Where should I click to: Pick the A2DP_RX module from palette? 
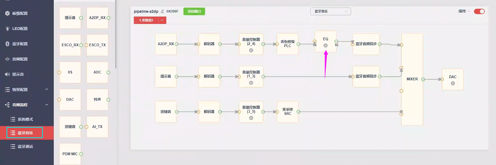pos(97,18)
